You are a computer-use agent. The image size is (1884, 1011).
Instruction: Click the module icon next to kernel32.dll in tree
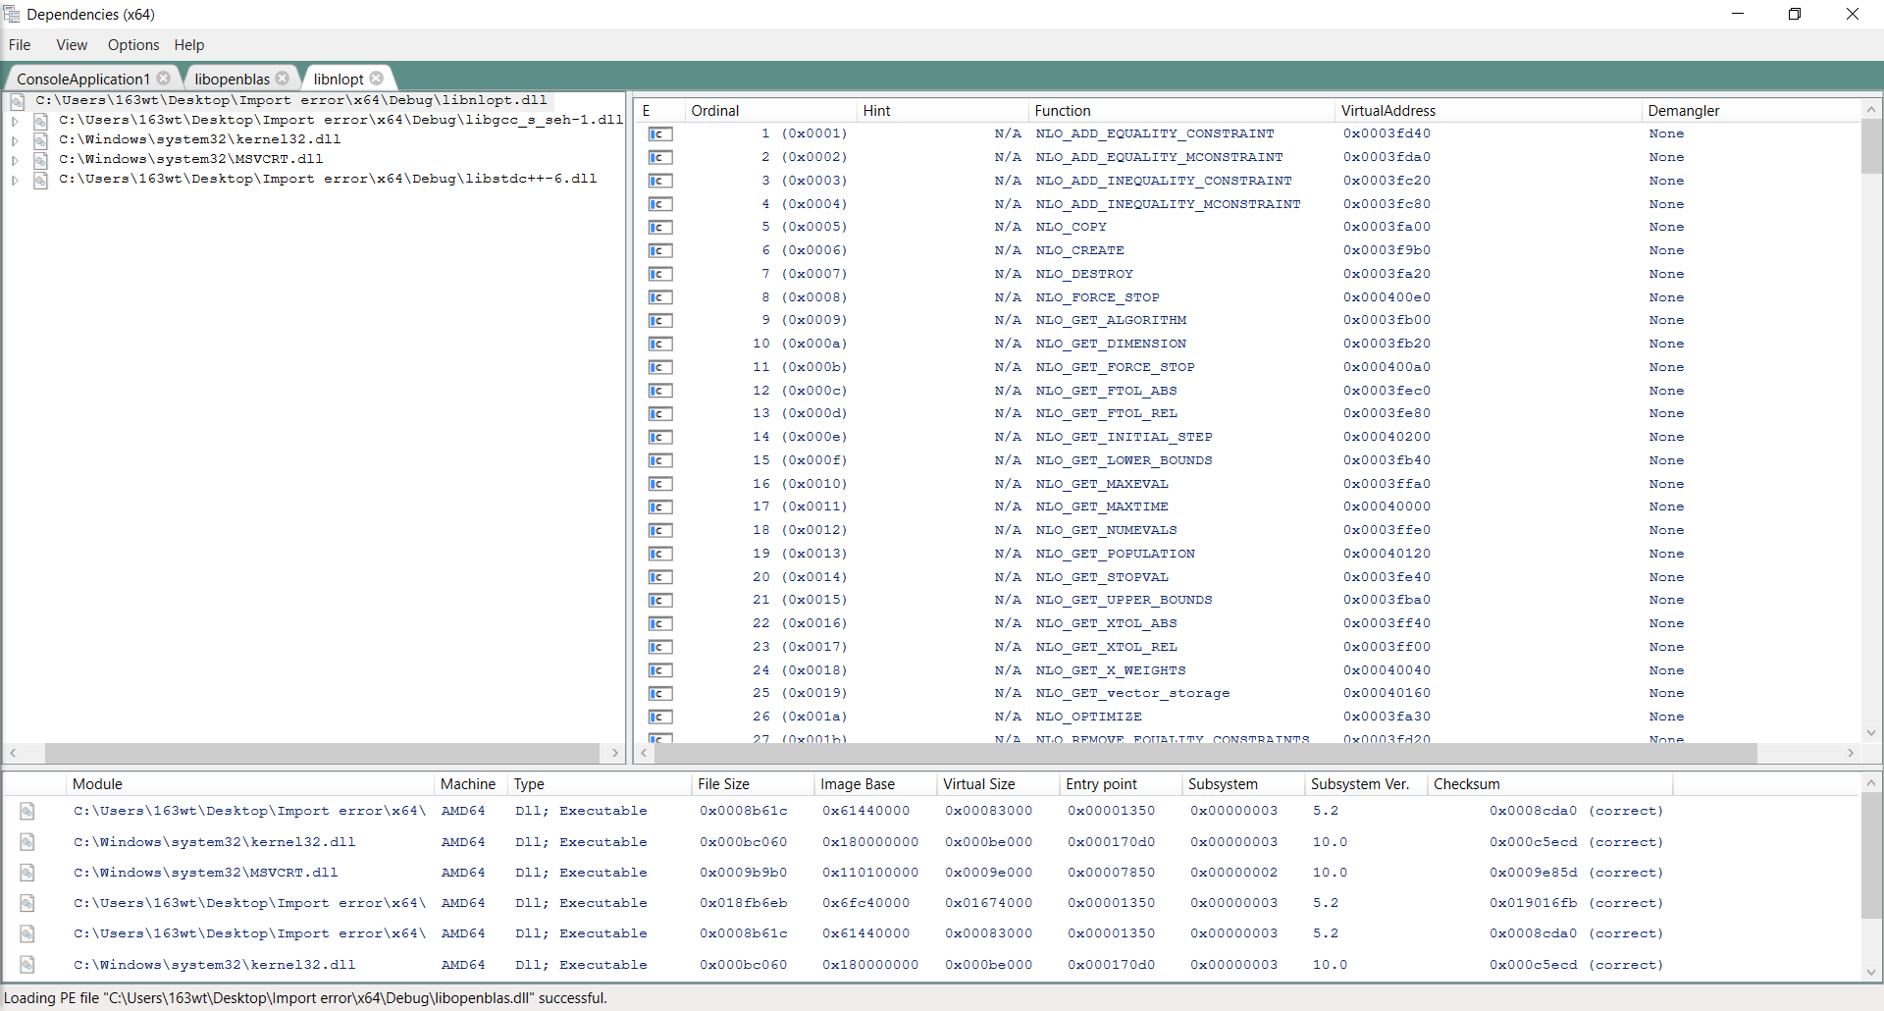pyautogui.click(x=40, y=139)
